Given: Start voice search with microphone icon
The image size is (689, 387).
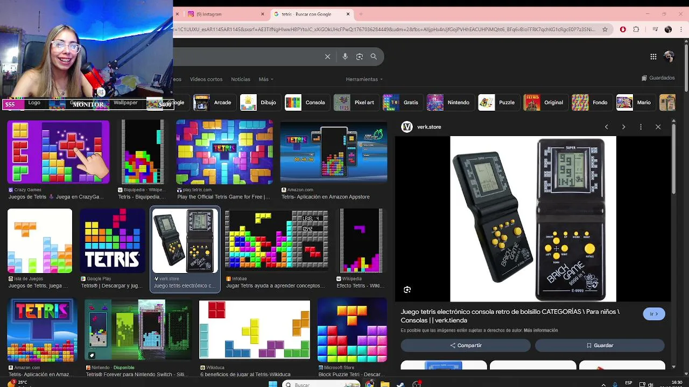Looking at the screenshot, I should (x=345, y=56).
